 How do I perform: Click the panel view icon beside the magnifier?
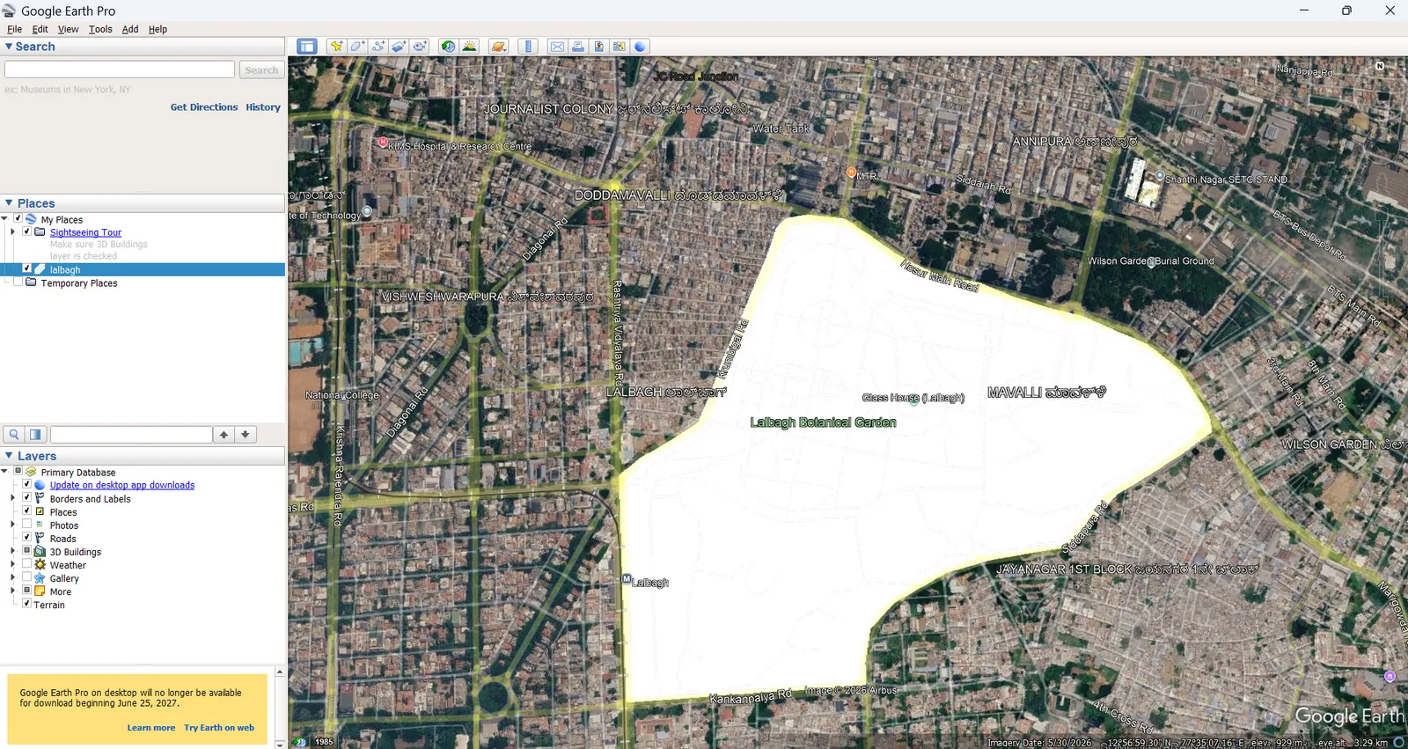pyautogui.click(x=35, y=434)
